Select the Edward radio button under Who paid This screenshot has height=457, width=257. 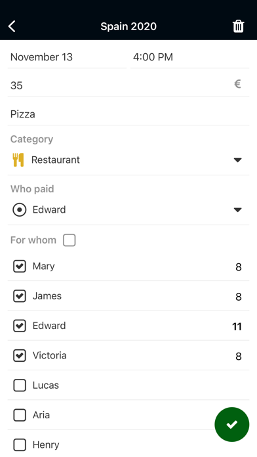(20, 210)
